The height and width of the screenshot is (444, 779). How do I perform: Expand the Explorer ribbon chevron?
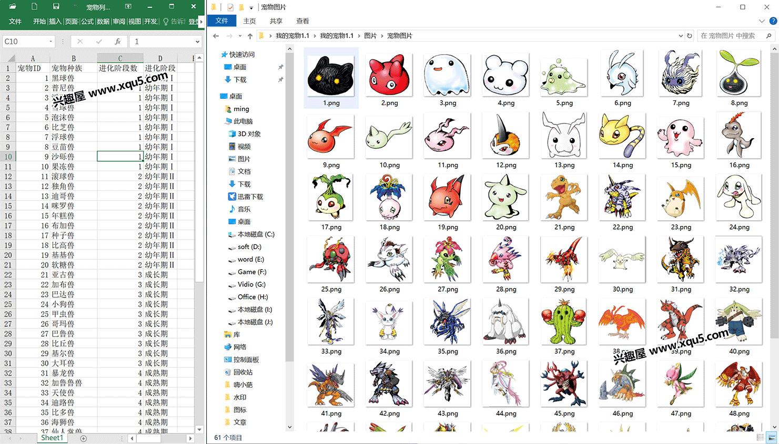click(762, 21)
